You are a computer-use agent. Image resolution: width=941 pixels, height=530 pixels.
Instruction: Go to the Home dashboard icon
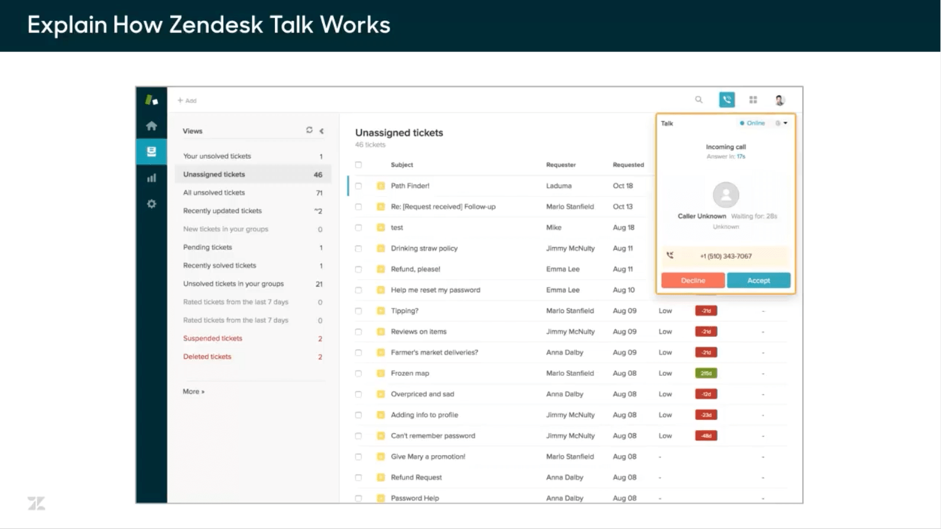click(x=152, y=126)
